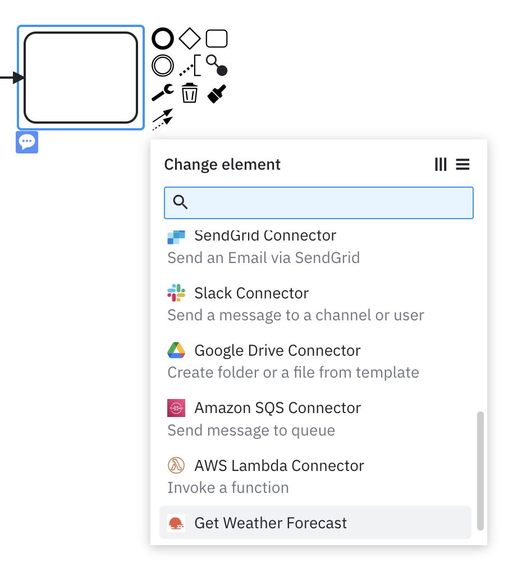Switch to column grid view
The width and height of the screenshot is (522, 562).
pos(441,165)
